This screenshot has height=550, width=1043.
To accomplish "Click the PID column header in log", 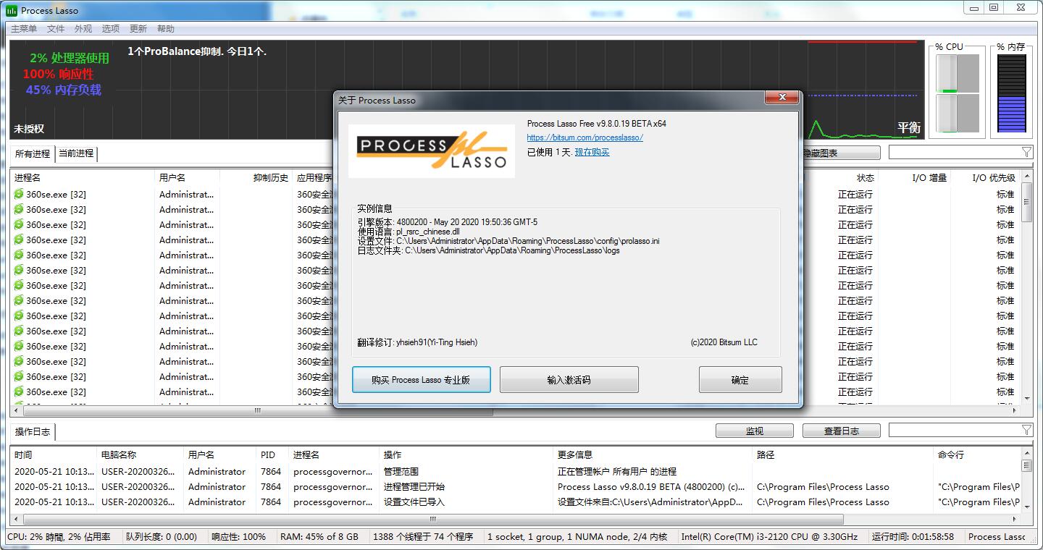I will [x=272, y=454].
